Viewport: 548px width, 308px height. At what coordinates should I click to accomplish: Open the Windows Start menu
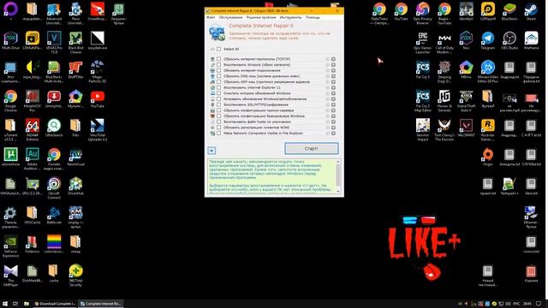[x=5, y=304]
